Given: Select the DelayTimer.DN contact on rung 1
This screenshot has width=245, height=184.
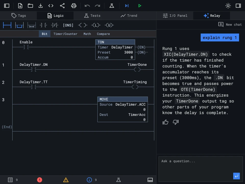Looking at the screenshot, I should click(x=34, y=70).
